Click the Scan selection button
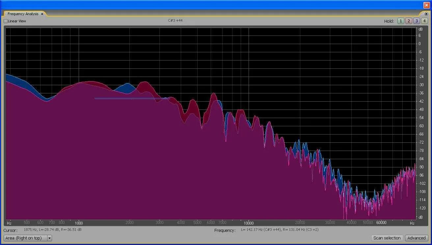Viewport: 432px width, 245px height. point(387,238)
